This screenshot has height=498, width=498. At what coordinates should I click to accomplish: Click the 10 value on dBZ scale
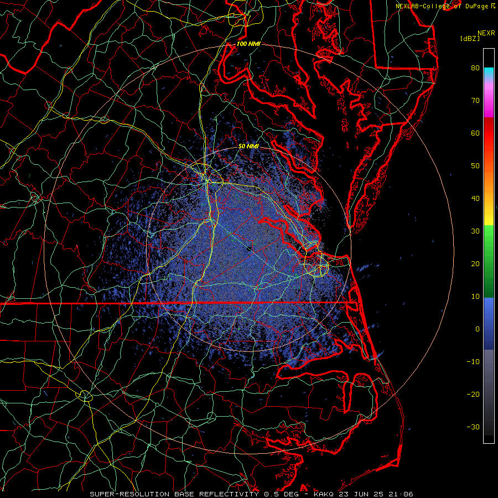coord(475,297)
